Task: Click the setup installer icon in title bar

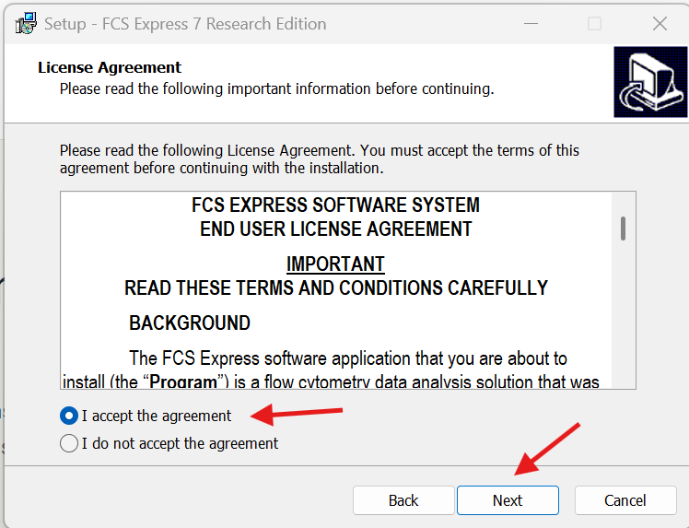Action: pyautogui.click(x=26, y=23)
